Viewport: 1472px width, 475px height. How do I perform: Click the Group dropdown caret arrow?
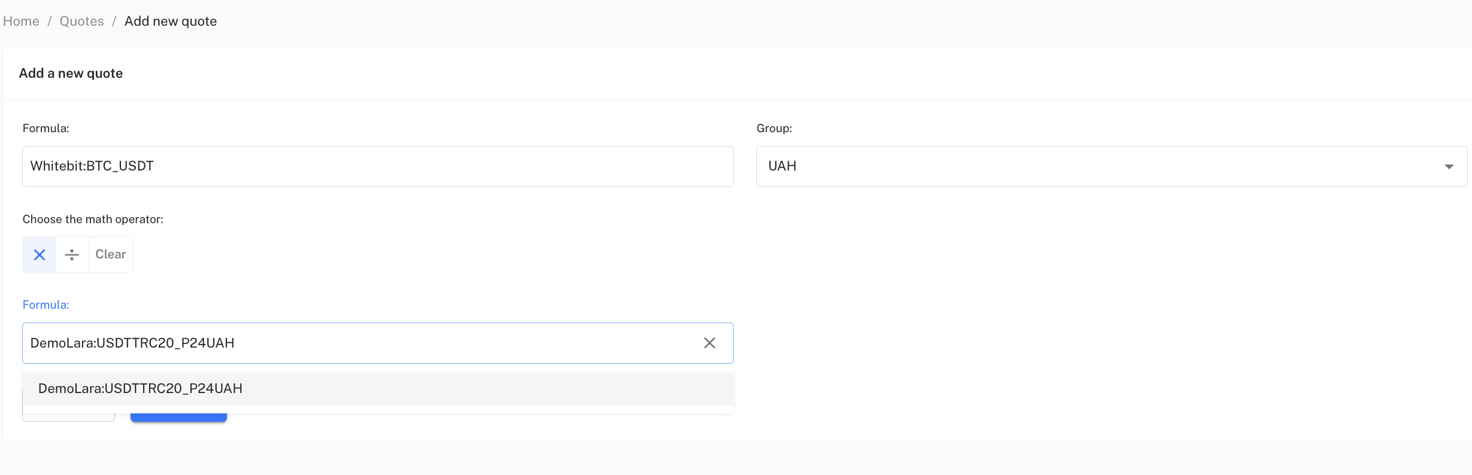click(x=1449, y=166)
